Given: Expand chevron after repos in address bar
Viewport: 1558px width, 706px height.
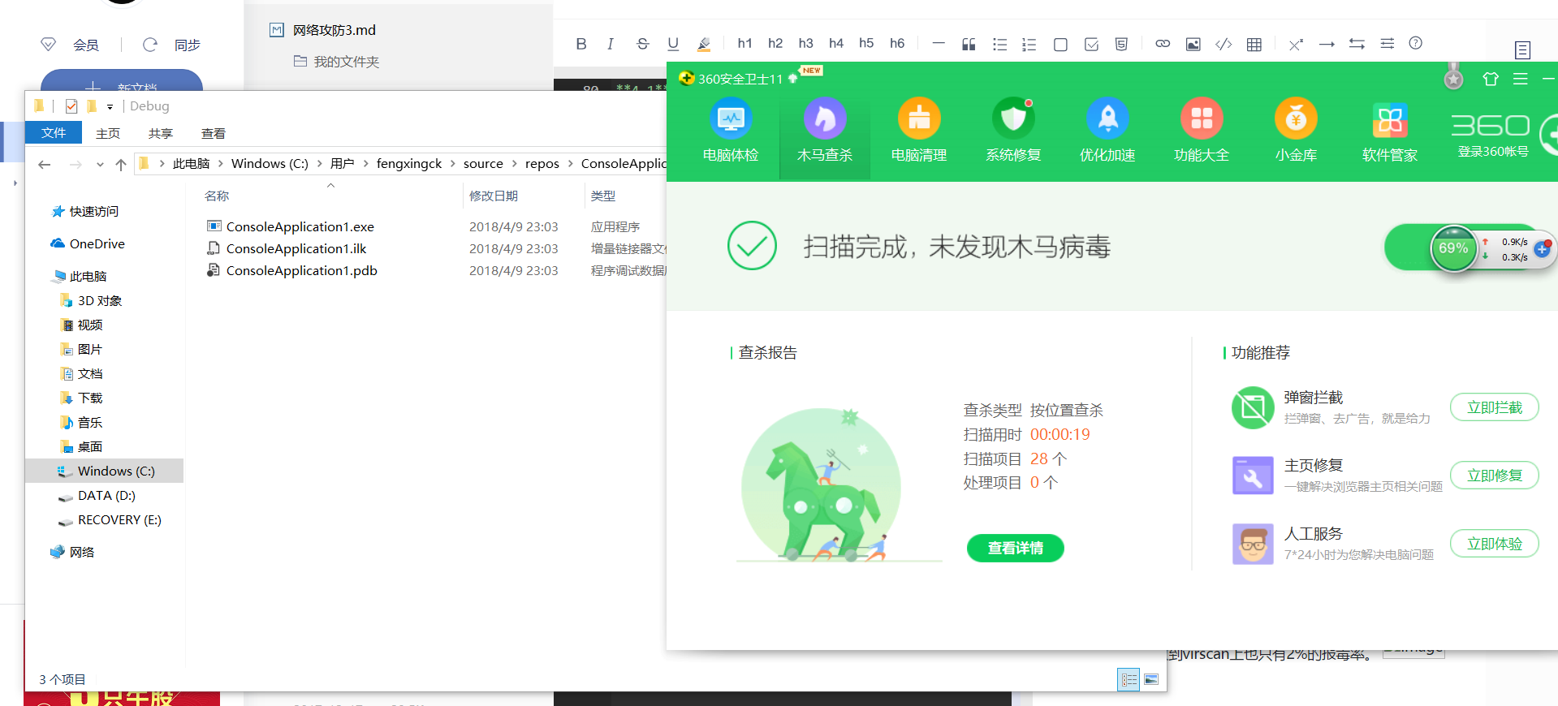Looking at the screenshot, I should pyautogui.click(x=570, y=164).
